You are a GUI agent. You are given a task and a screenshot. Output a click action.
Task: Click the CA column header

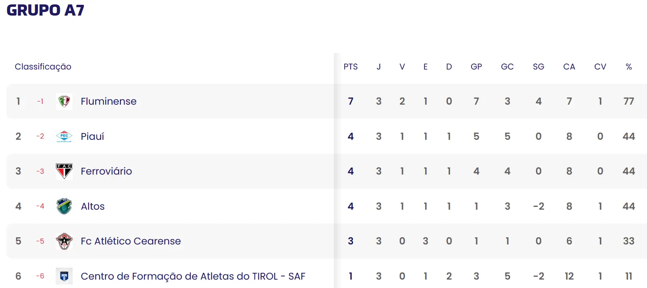click(569, 67)
